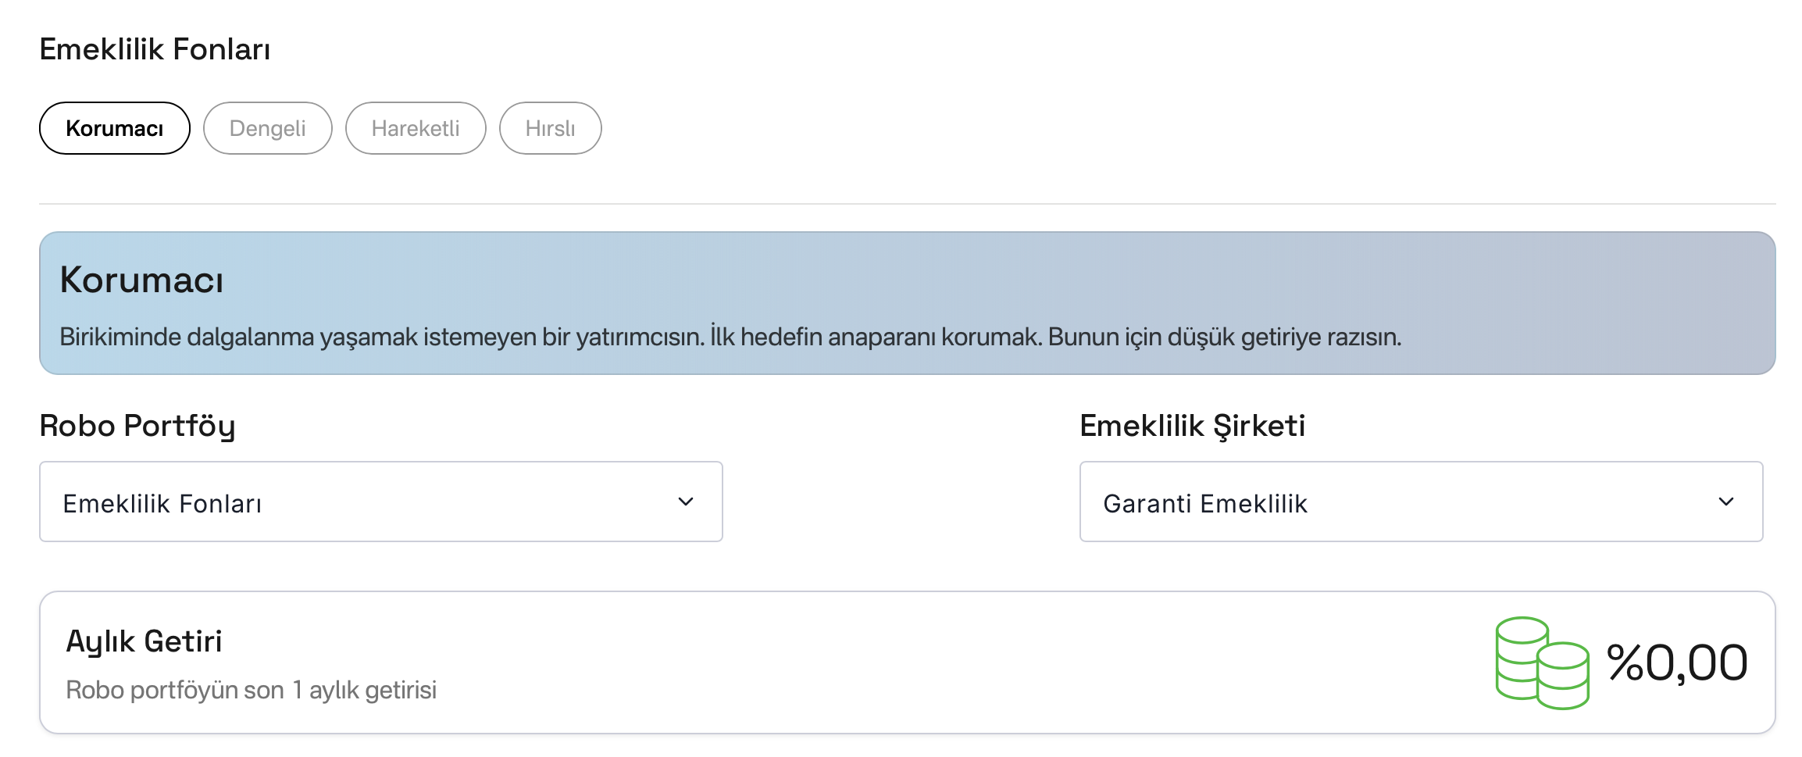Image resolution: width=1802 pixels, height=757 pixels.
Task: Expand the Emeklilik Fonları selector chevron
Action: 686,501
